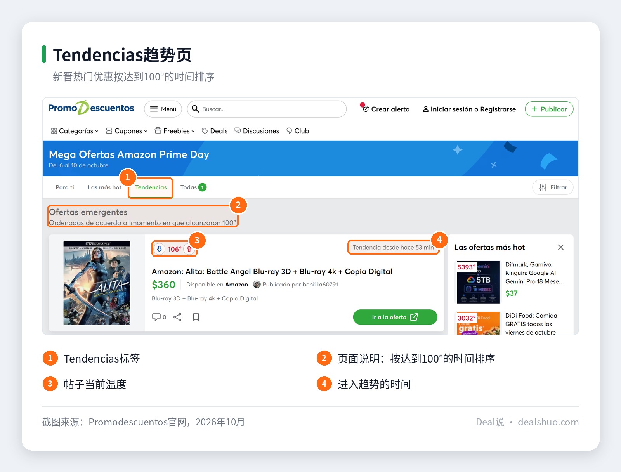Bookmark the Alita deal
The height and width of the screenshot is (472, 621).
tap(196, 317)
